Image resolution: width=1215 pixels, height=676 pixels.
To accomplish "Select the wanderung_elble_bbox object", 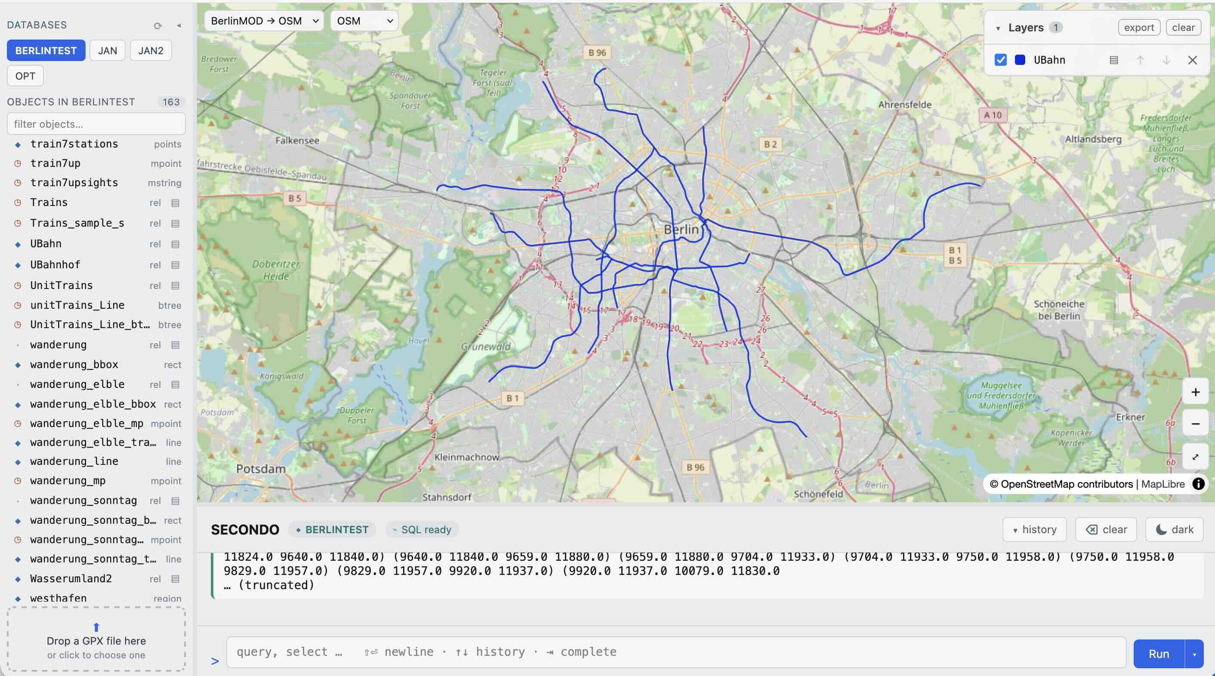I will pyautogui.click(x=96, y=405).
